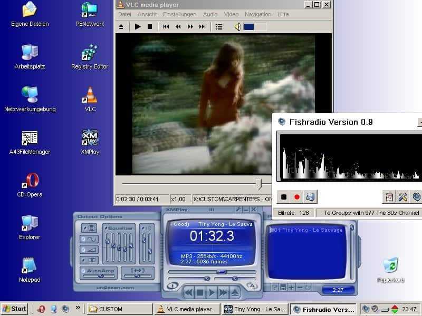Stop playback in VLC media player
Image resolution: width=422 pixels, height=316 pixels.
point(150,27)
